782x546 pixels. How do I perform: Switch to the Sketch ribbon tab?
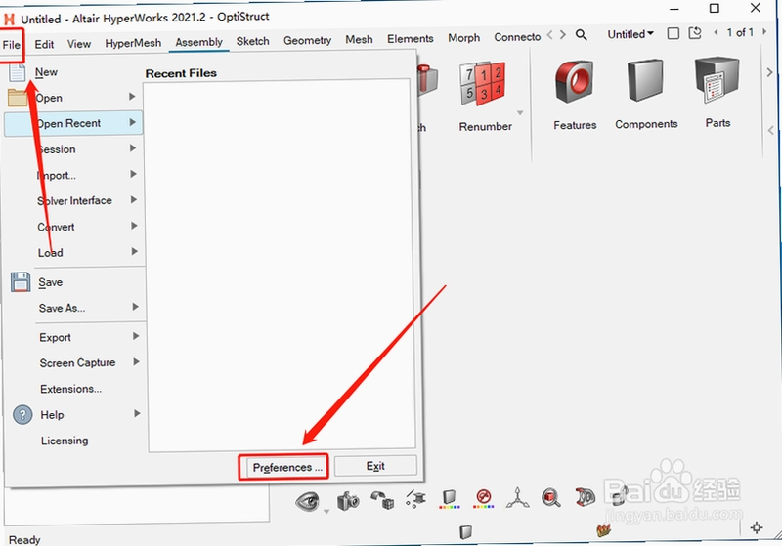click(252, 41)
